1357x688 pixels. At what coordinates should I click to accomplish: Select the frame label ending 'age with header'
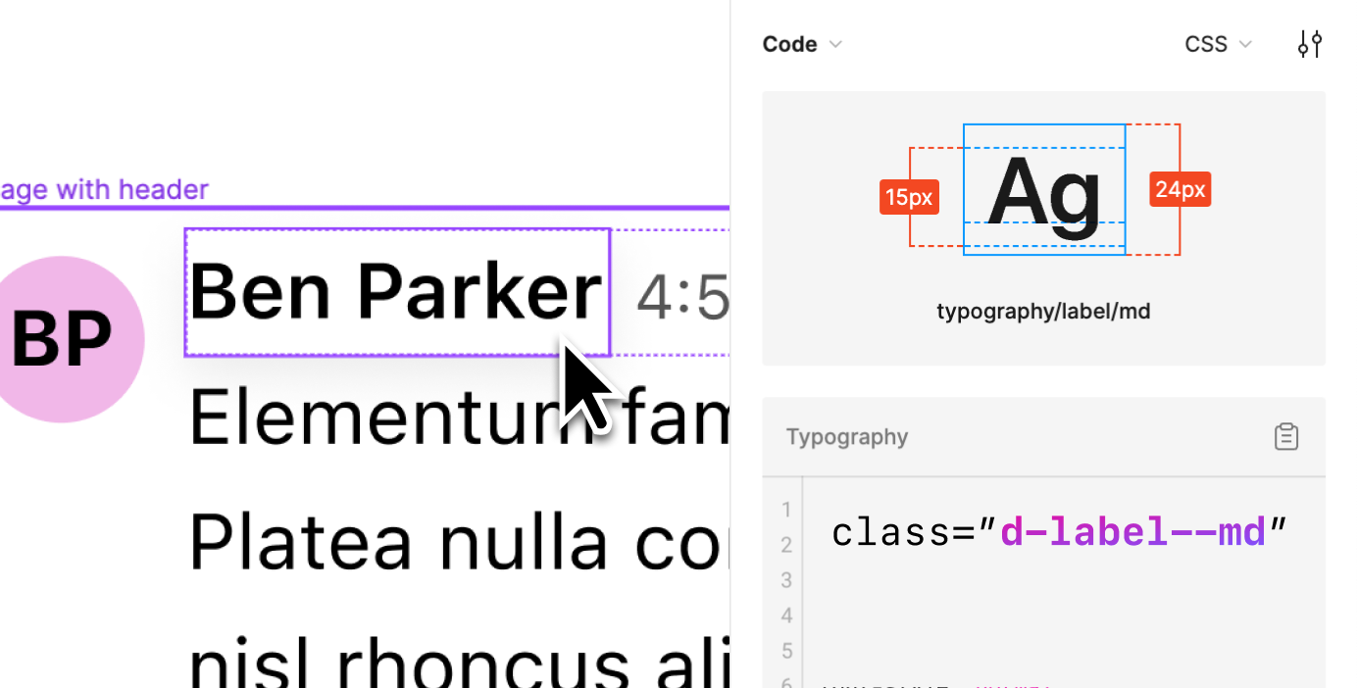click(x=104, y=189)
